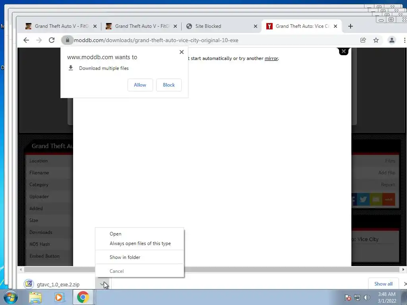Image resolution: width=407 pixels, height=305 pixels.
Task: Click the padlock site info icon
Action: (x=68, y=40)
